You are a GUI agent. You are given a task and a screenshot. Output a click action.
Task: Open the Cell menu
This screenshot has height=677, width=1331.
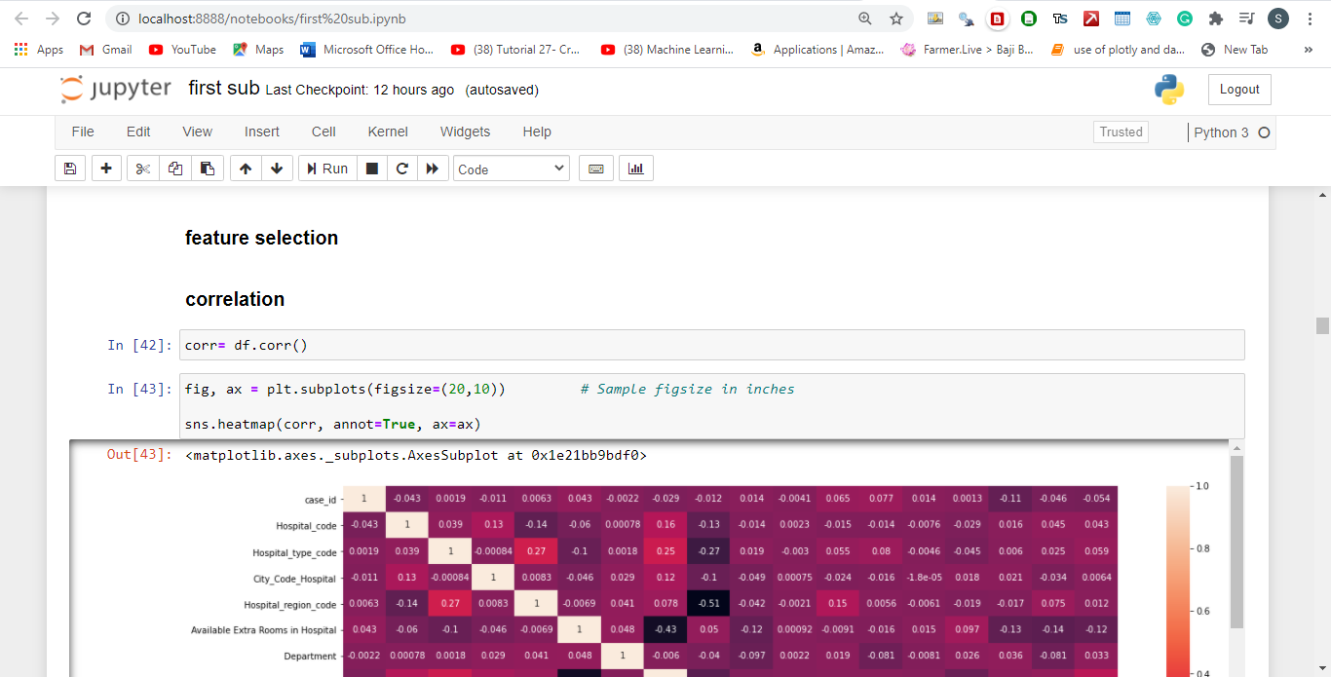(323, 132)
